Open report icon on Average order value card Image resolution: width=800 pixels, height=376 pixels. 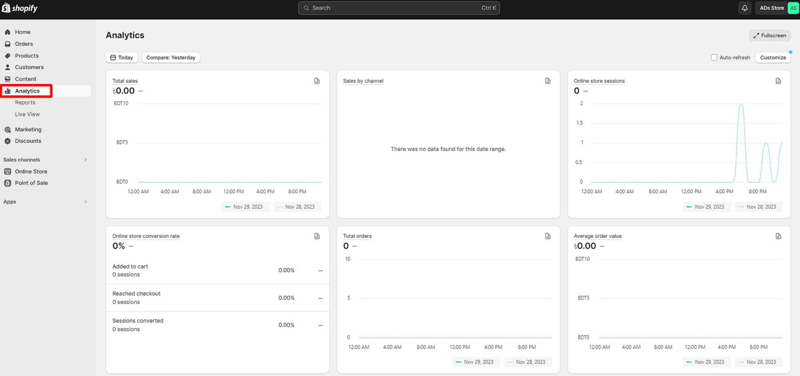pyautogui.click(x=778, y=236)
